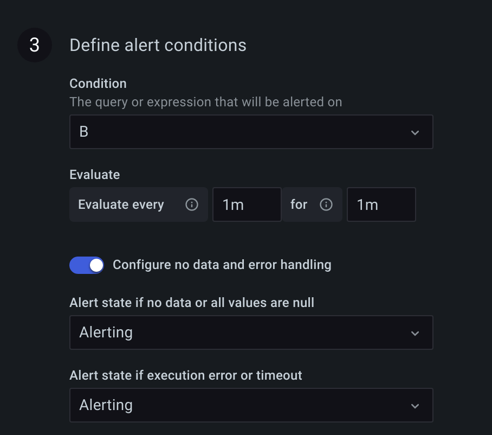Select the Alerting value under no data state
The width and height of the screenshot is (492, 435).
click(x=106, y=332)
